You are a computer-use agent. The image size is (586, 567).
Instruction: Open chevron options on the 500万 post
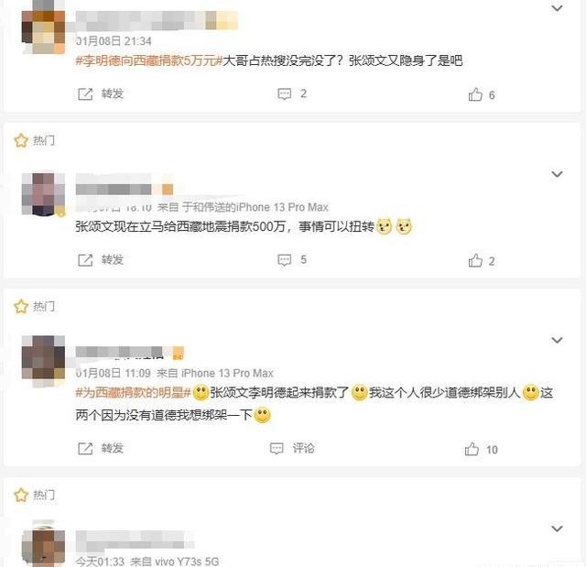(557, 174)
